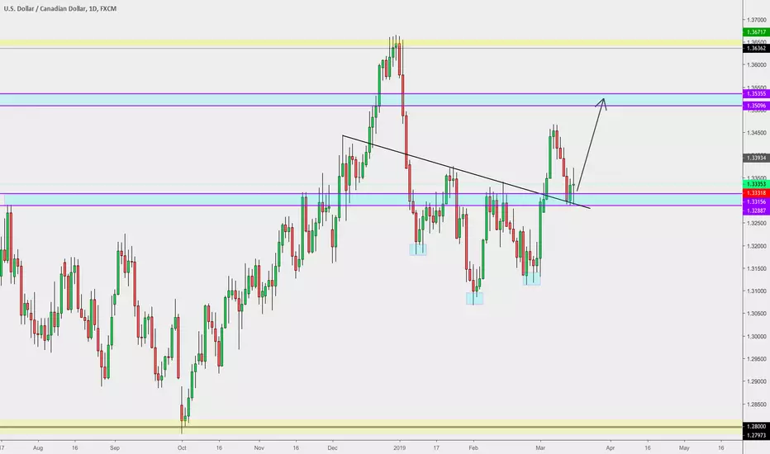Click the 1.30500 price axis tick

pos(756,313)
